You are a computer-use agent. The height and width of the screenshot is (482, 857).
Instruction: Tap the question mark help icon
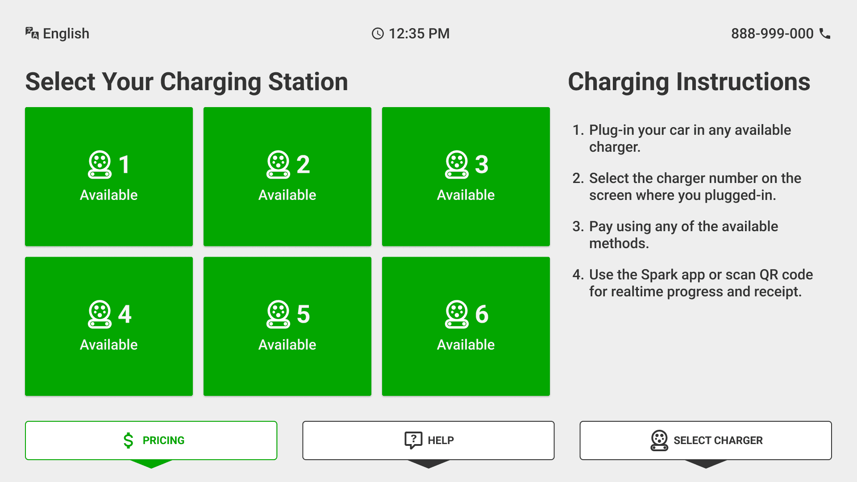(413, 440)
